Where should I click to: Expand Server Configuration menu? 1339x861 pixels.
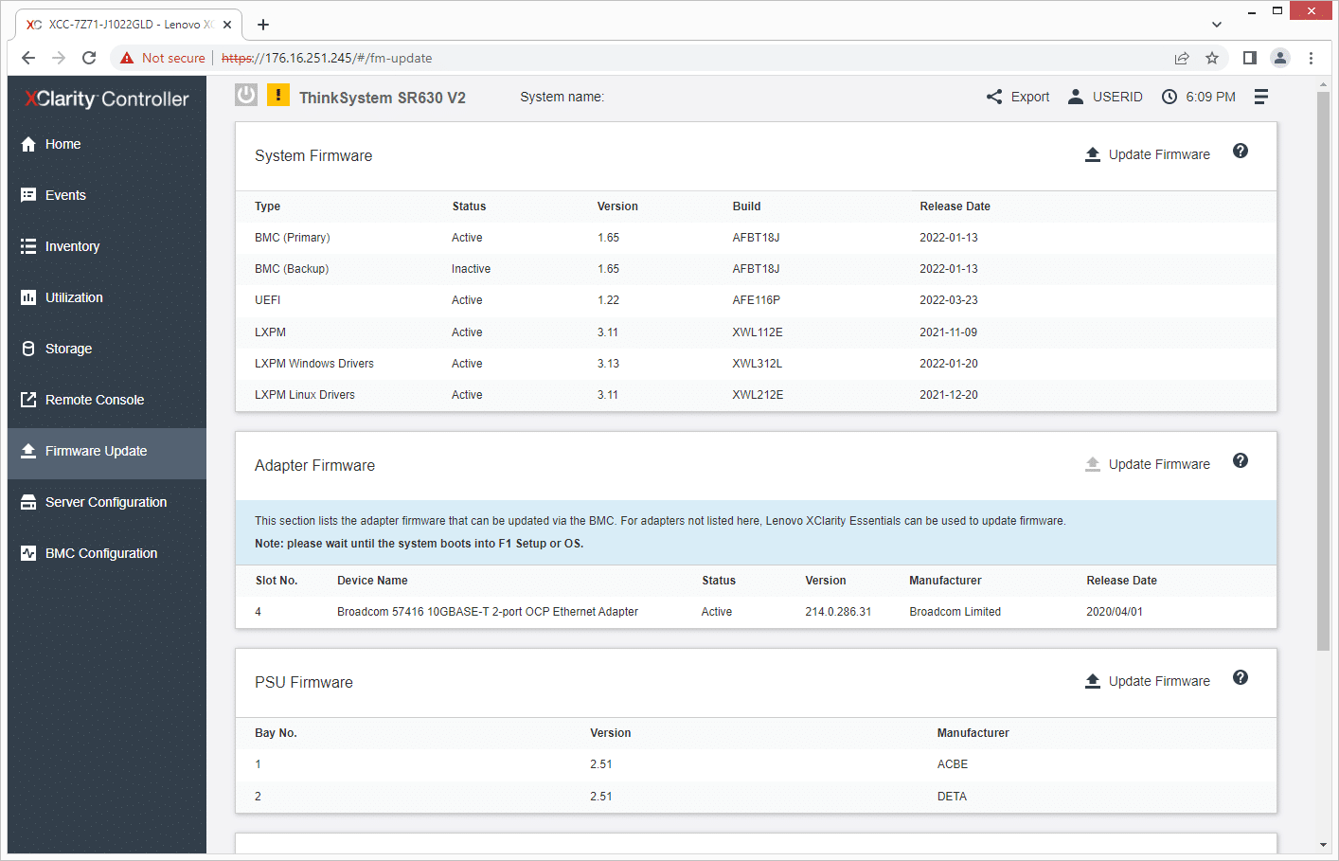click(107, 502)
